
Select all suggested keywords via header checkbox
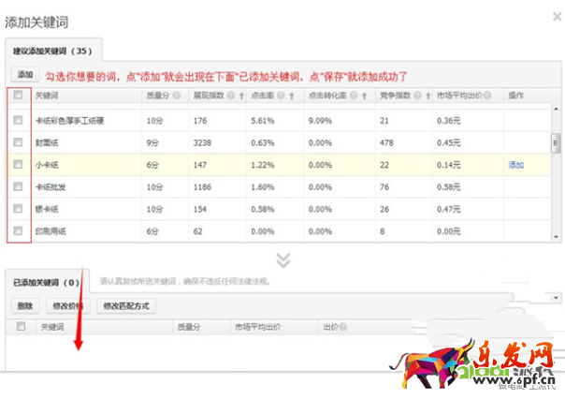point(18,95)
